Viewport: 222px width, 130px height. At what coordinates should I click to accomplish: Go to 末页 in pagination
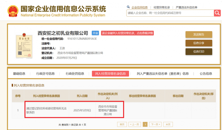(168, 124)
